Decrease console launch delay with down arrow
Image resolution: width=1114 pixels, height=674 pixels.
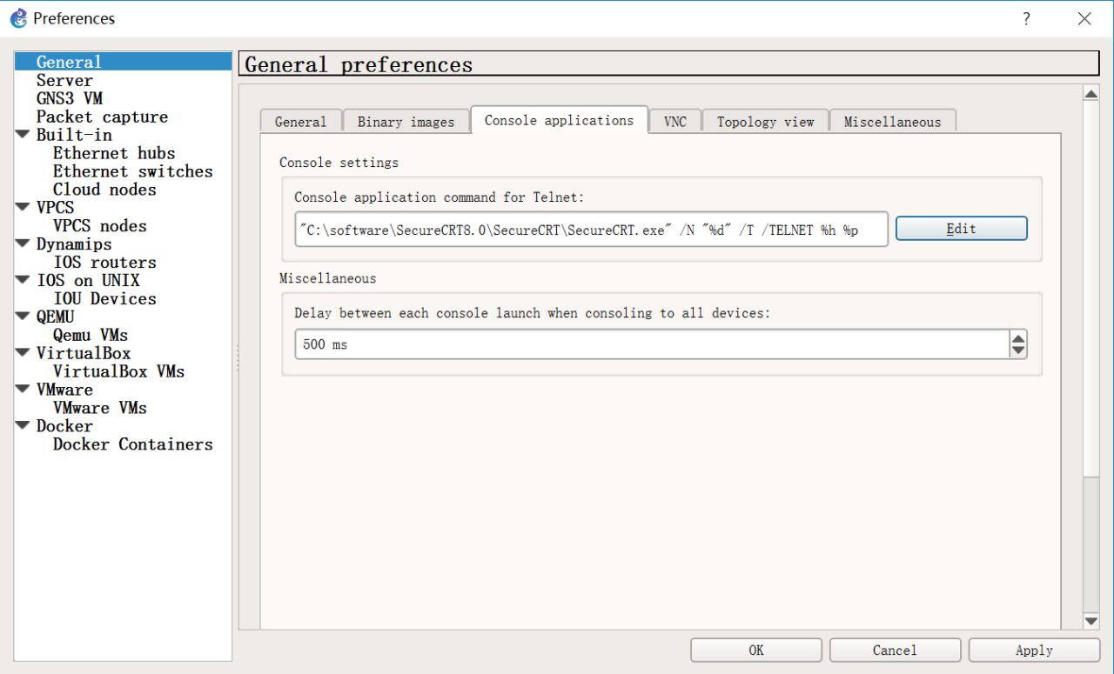click(1017, 351)
